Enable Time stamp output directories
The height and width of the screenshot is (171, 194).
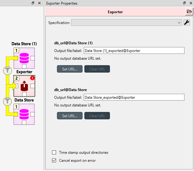54,153
